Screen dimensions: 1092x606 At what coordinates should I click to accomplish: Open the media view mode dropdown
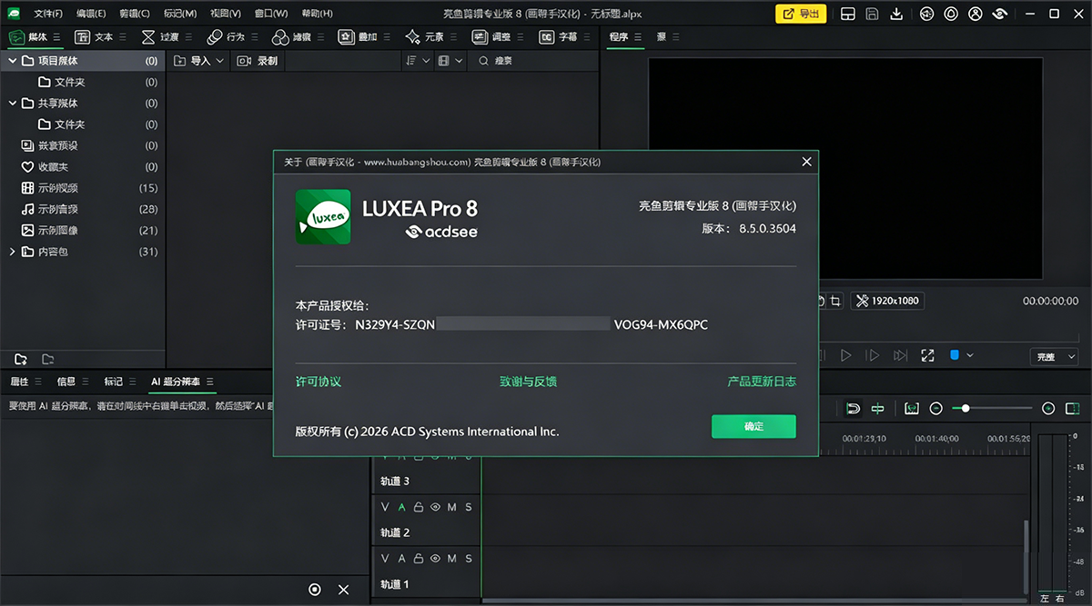click(450, 61)
